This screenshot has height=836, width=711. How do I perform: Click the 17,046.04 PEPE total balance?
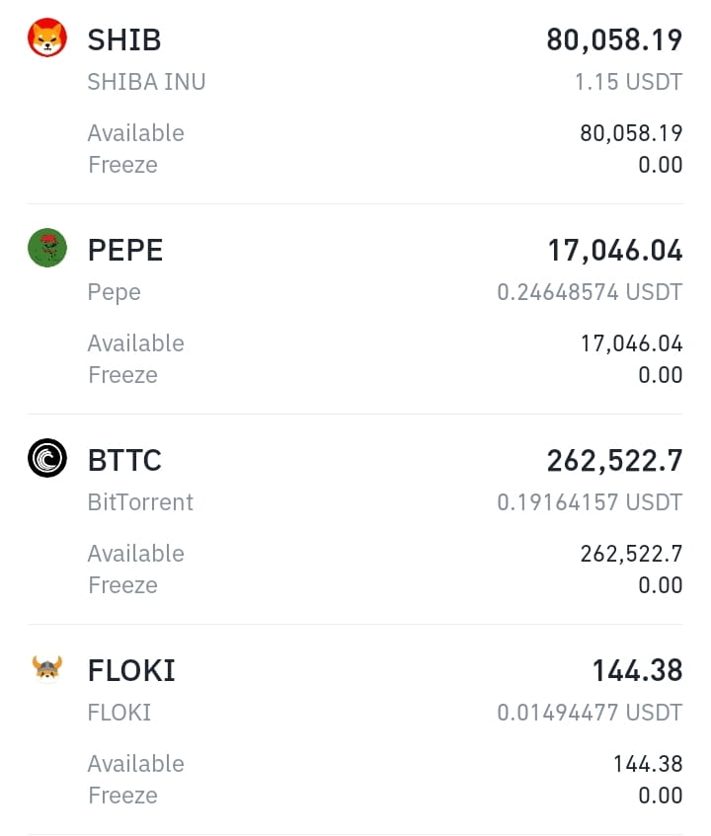click(615, 250)
